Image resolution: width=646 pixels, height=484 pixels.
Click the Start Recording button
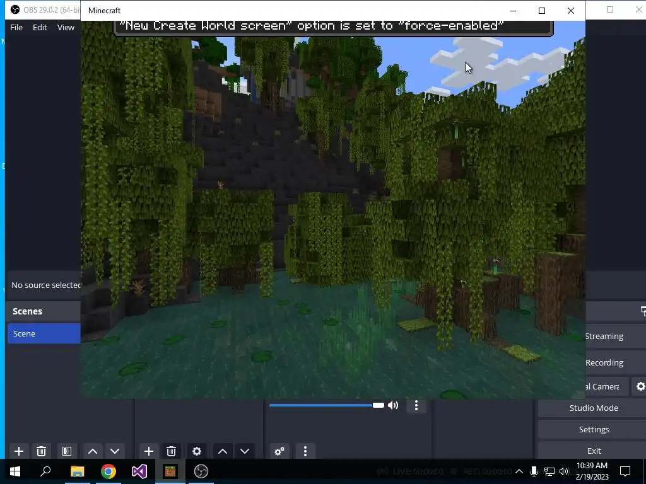(x=616, y=362)
